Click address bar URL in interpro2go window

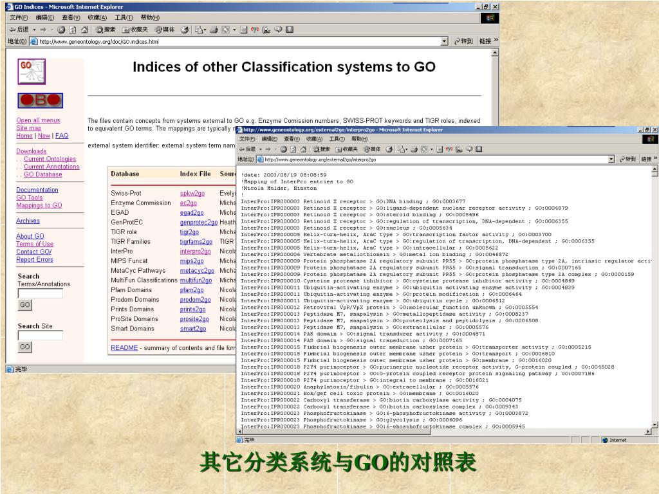320,160
